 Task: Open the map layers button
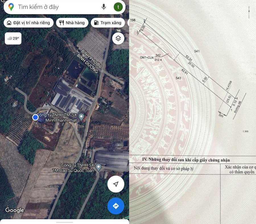click(x=118, y=39)
